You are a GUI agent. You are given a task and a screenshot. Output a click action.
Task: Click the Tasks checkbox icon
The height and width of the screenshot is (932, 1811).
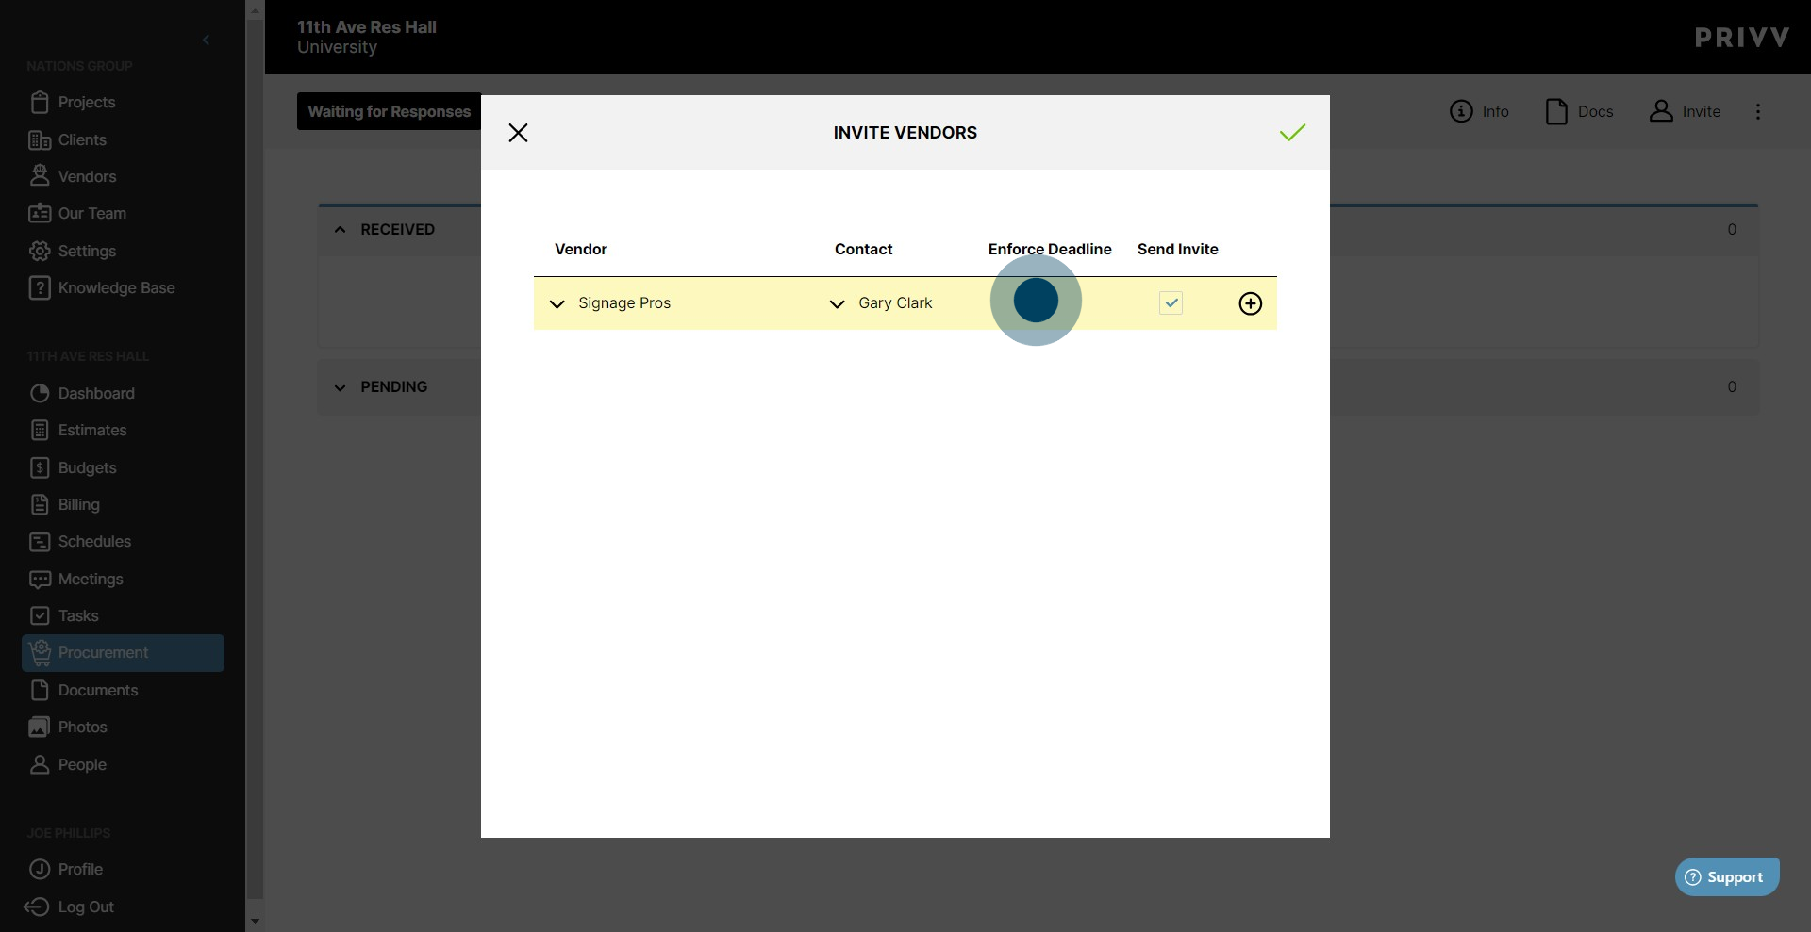pos(40,615)
